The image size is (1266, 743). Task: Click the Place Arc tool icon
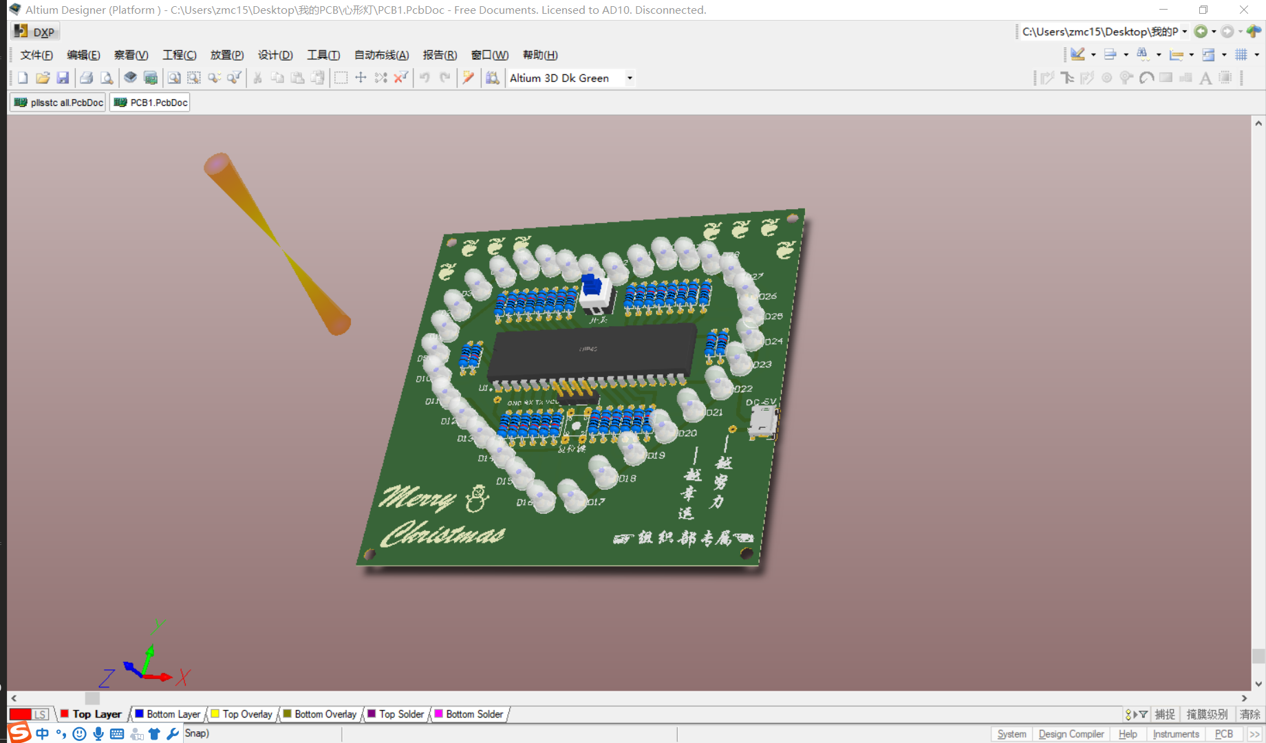[x=1146, y=78]
